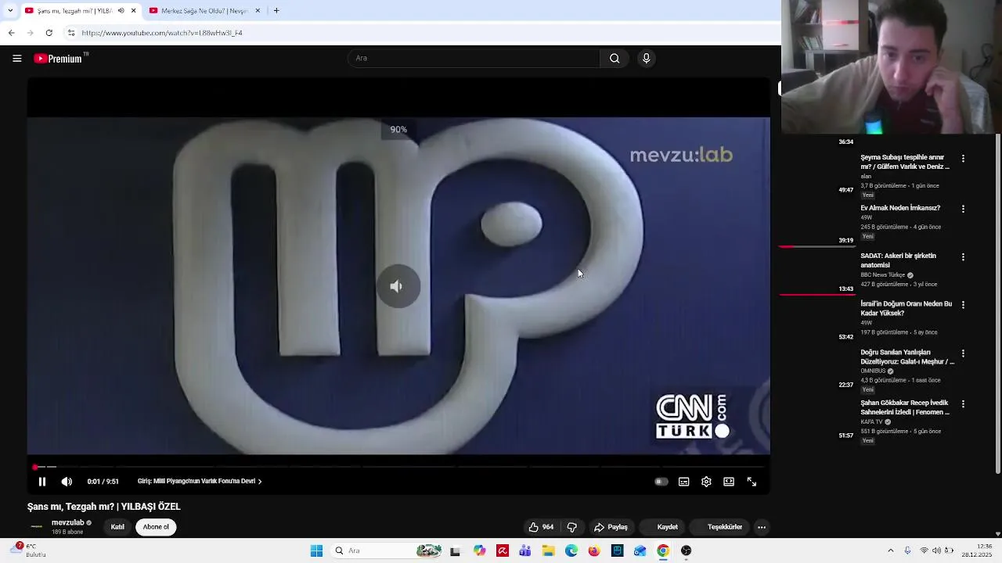1002x563 pixels.
Task: Open the YouTube hamburger guide menu
Action: point(16,59)
